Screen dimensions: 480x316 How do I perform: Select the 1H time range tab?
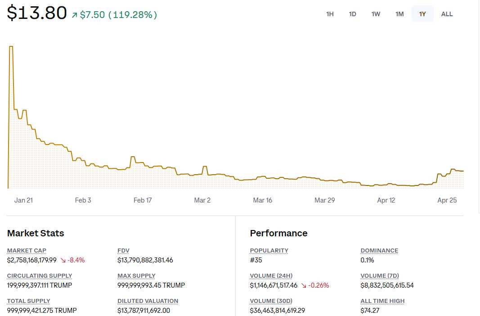[330, 14]
